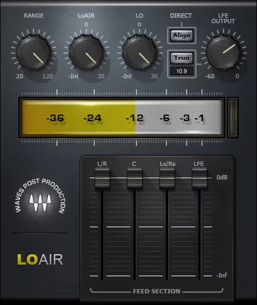Click the -Inf label beside the faders
Image resolution: width=257 pixels, height=305 pixels.
(x=222, y=275)
